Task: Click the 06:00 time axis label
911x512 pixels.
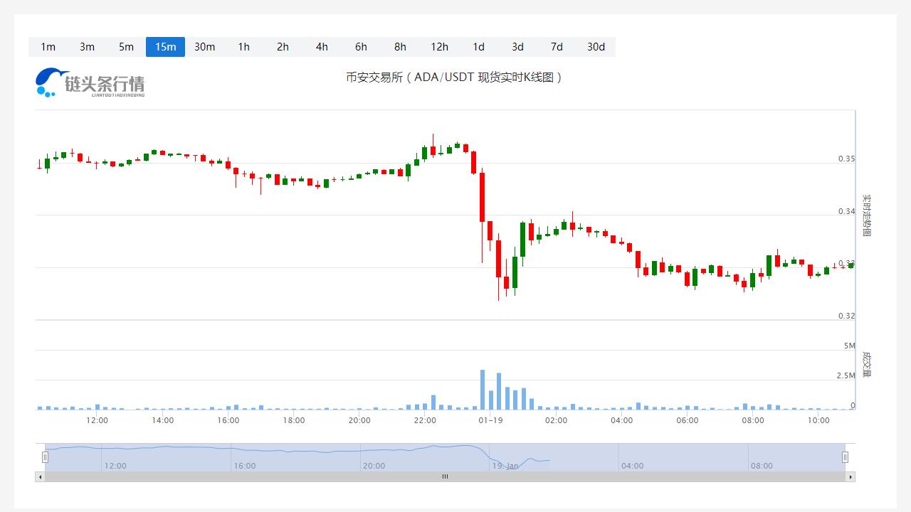Action: [x=688, y=420]
